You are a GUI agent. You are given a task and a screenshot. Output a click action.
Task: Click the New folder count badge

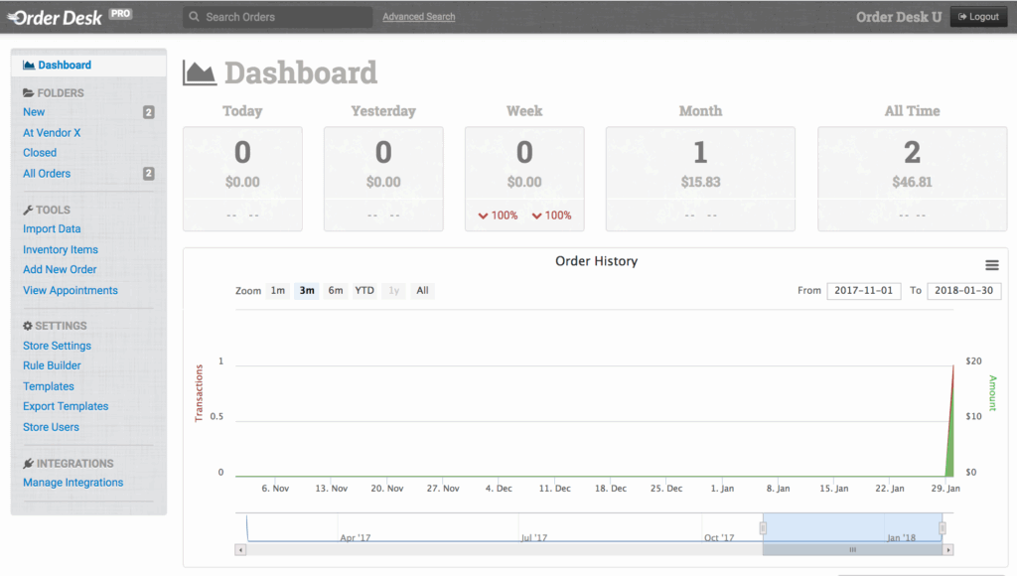pos(148,112)
